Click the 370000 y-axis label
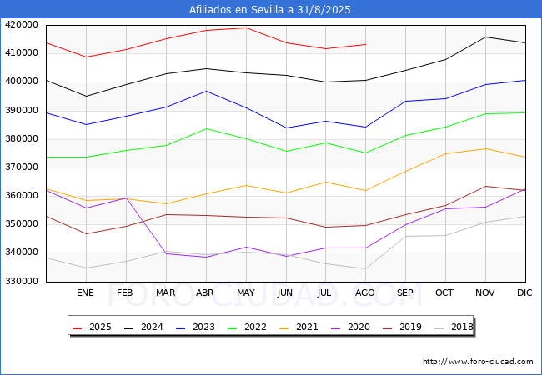 (23, 167)
